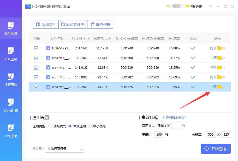Switch to Word压缩 in the sidebar
This screenshot has height=161, width=238.
coord(11,105)
